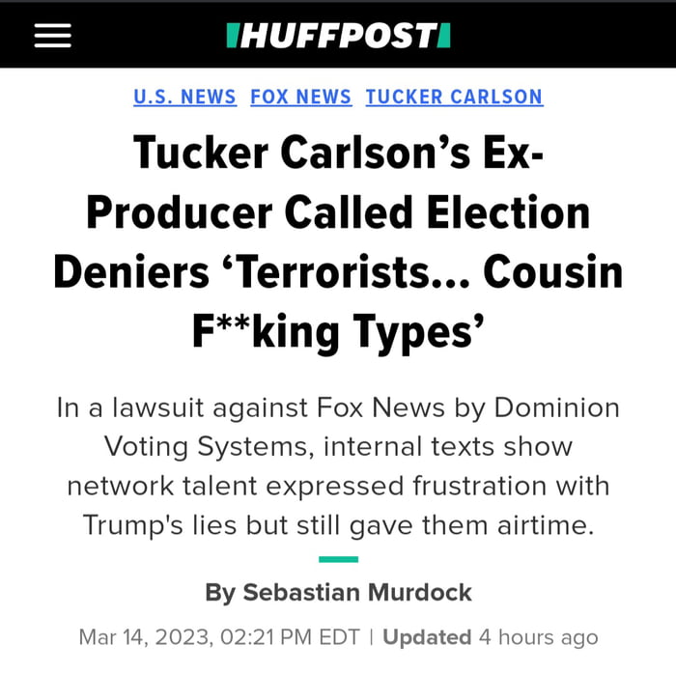676x673 pixels.
Task: Open the Tucker Carlson topic tag
Action: point(454,97)
